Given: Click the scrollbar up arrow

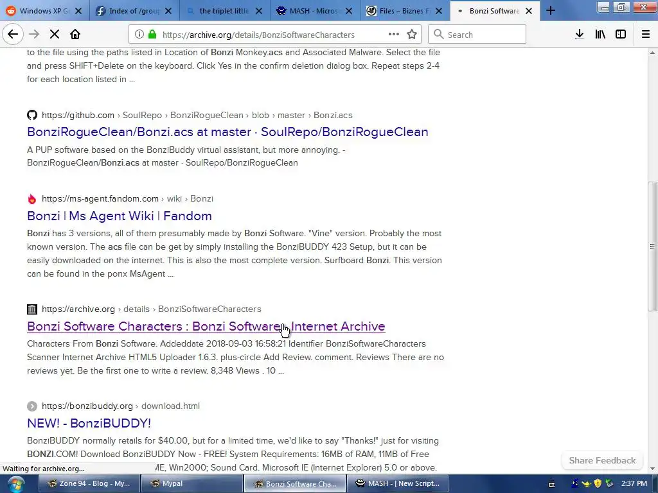Looking at the screenshot, I should (652, 53).
